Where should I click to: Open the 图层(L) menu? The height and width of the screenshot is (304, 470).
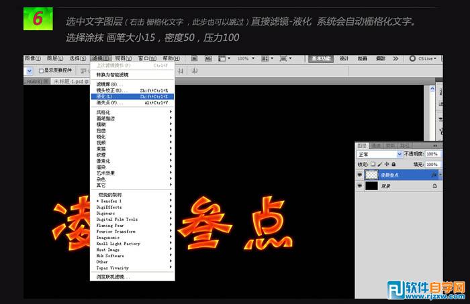click(x=55, y=58)
